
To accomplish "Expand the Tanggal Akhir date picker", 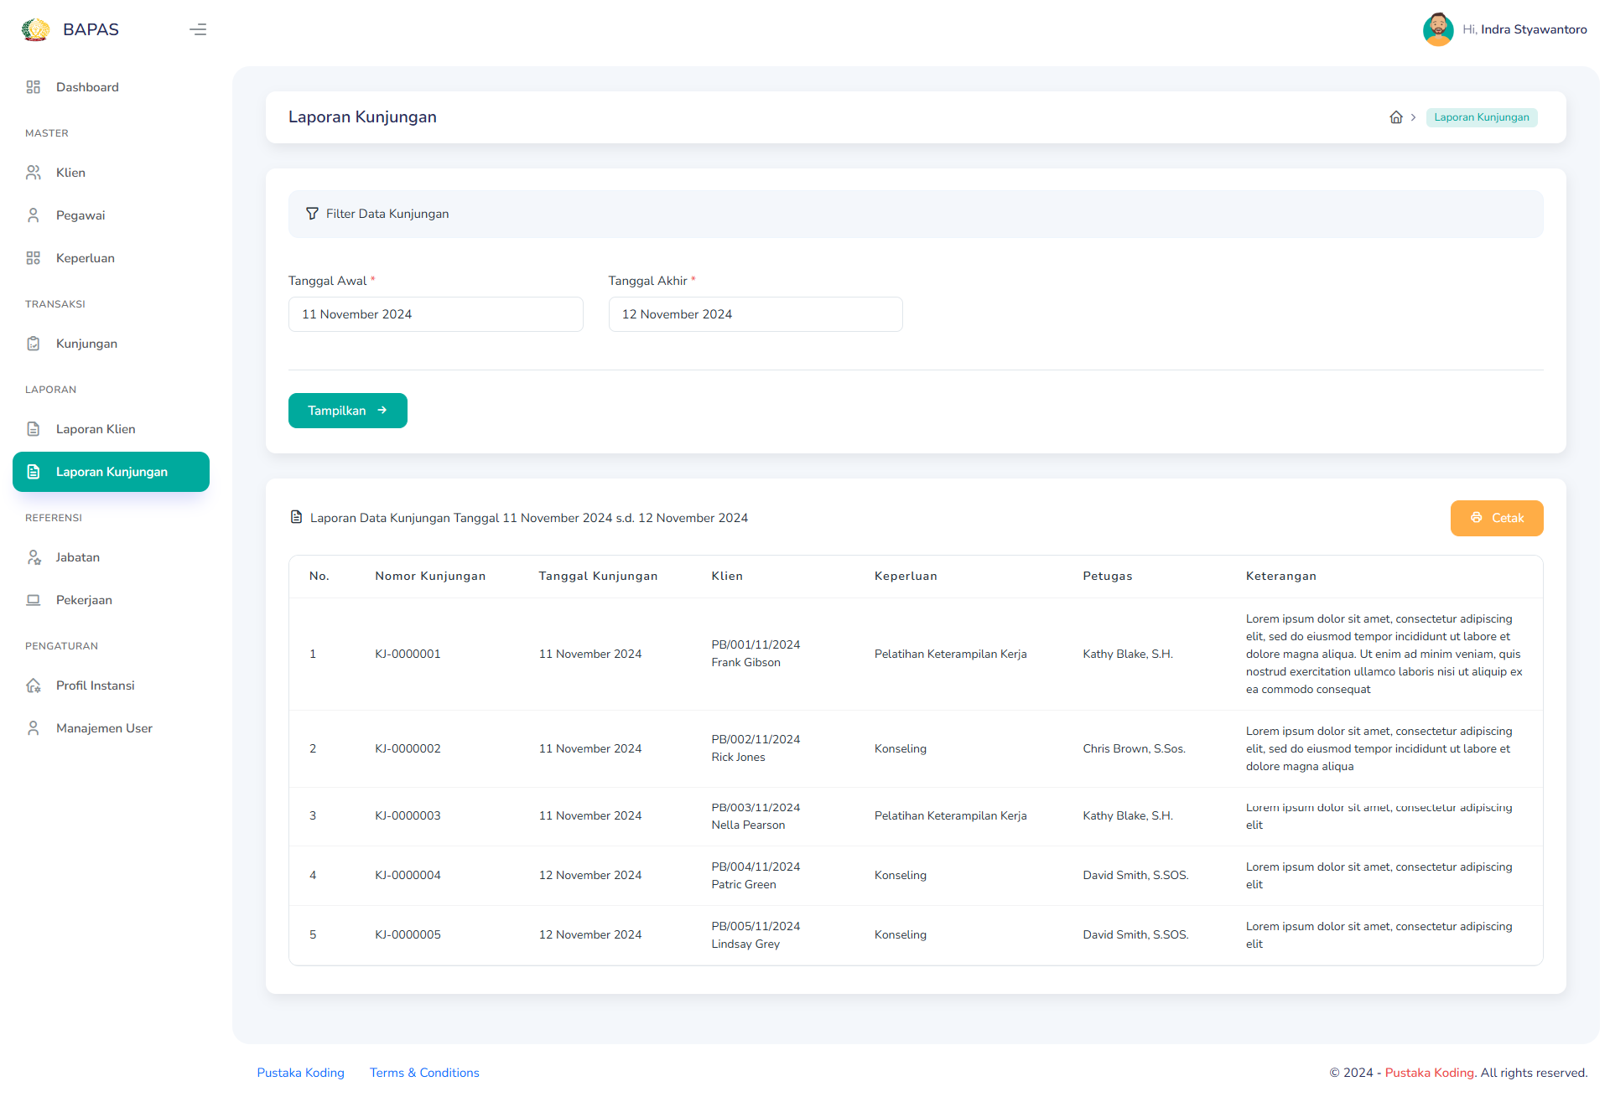I will tap(755, 314).
